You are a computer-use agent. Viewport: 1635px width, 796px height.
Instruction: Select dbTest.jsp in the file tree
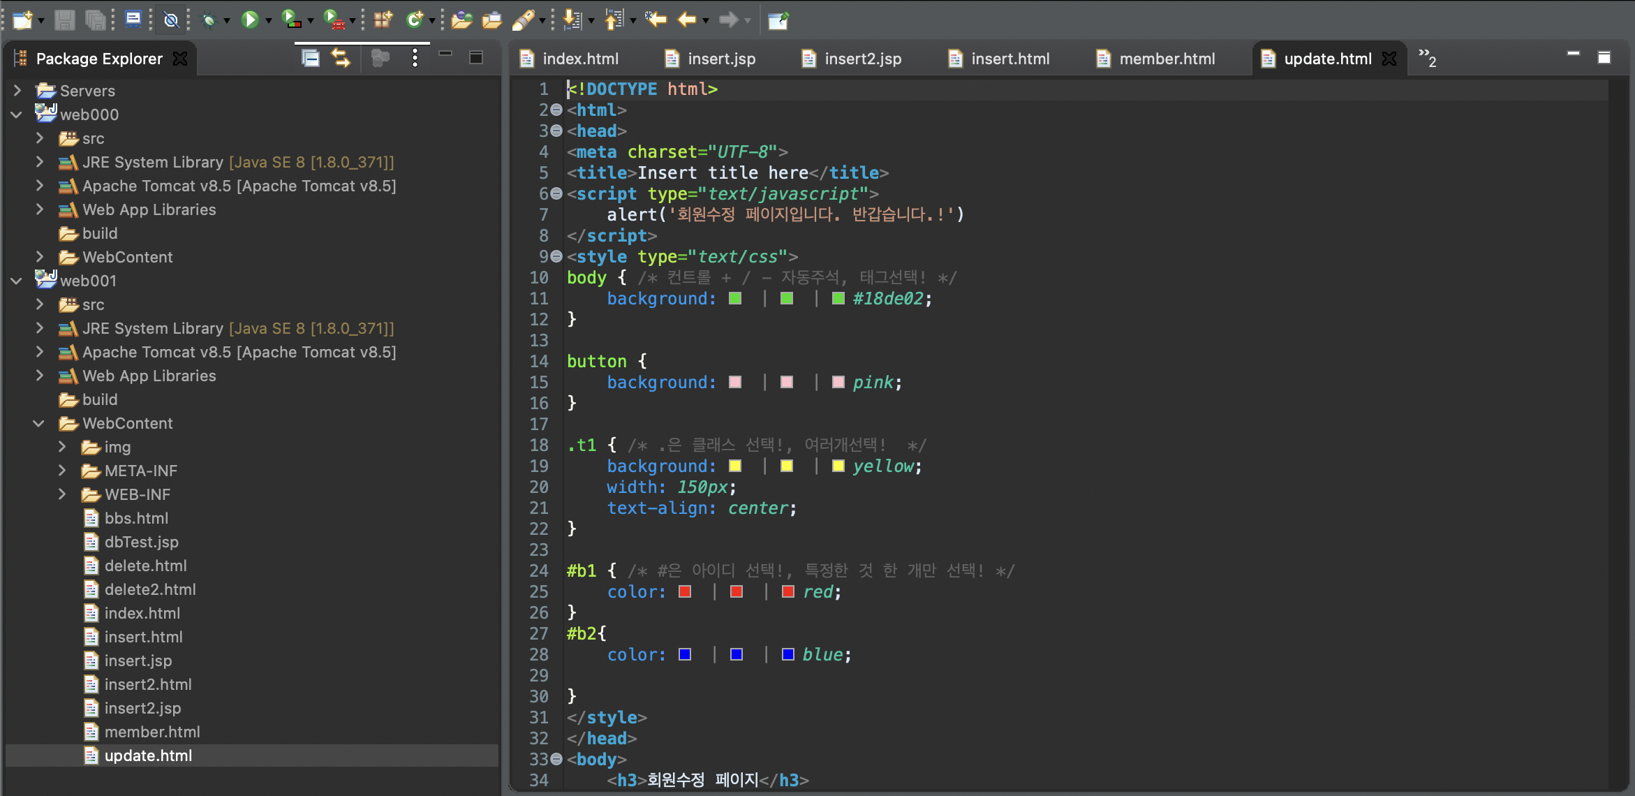(x=141, y=542)
